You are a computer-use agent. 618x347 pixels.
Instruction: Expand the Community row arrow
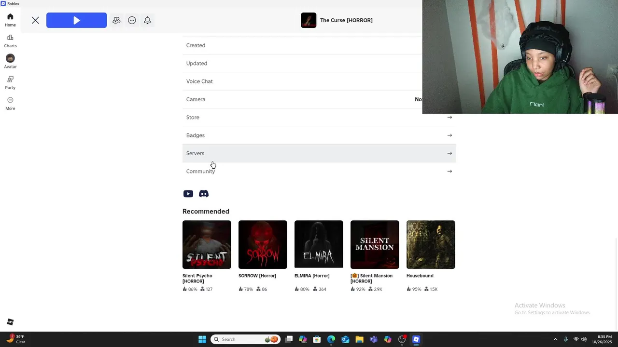449,171
